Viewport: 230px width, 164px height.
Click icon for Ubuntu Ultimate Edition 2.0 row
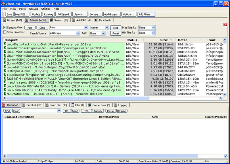pos(5,86)
